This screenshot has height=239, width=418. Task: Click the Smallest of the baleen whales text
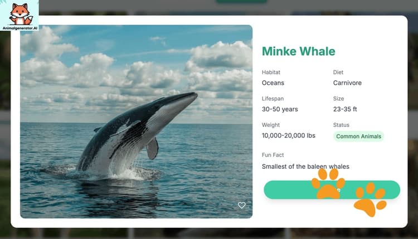click(x=305, y=167)
